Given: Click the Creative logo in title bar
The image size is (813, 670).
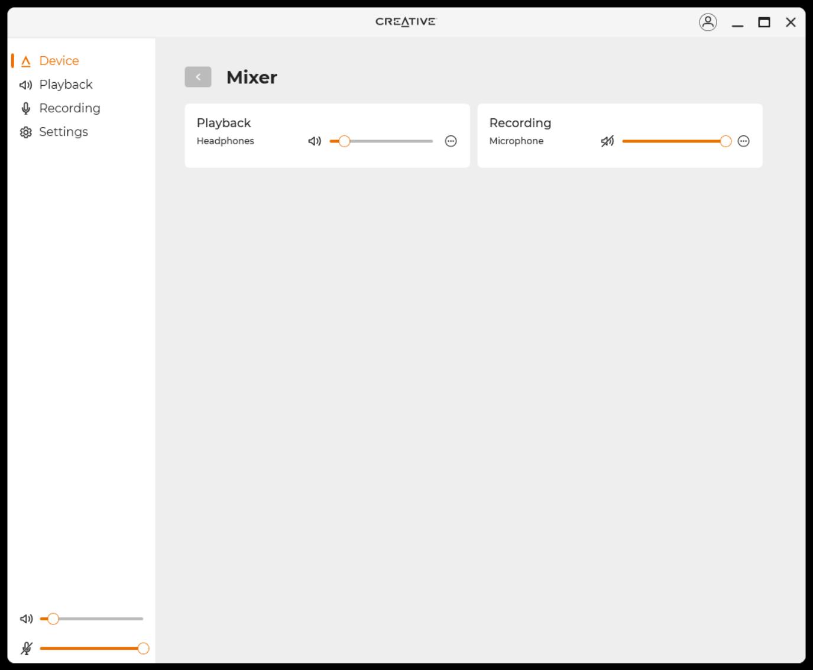Looking at the screenshot, I should click(x=406, y=22).
